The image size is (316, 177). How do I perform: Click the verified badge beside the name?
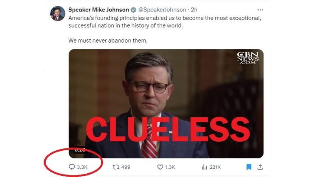[x=133, y=10]
